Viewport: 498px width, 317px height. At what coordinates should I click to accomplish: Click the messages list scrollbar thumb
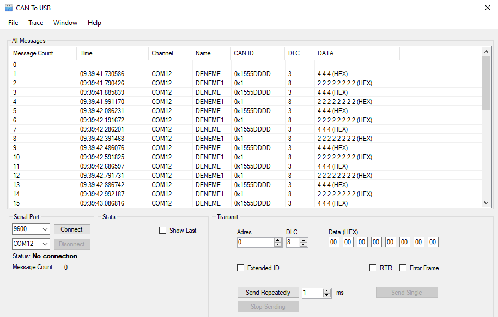pos(486,83)
